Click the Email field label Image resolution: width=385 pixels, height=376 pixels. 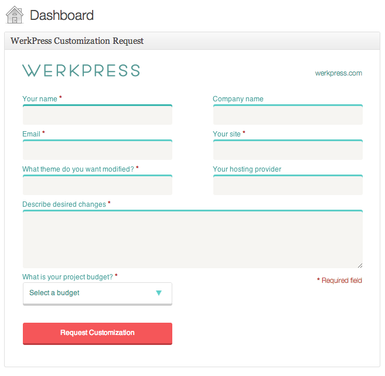coord(31,134)
